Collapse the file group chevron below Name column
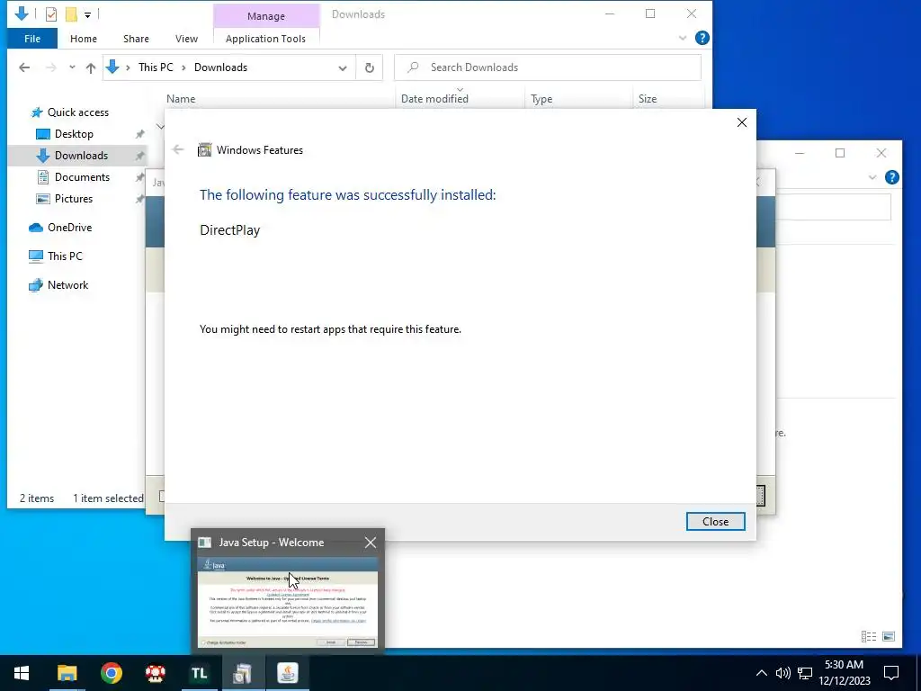This screenshot has width=921, height=691. [x=159, y=126]
